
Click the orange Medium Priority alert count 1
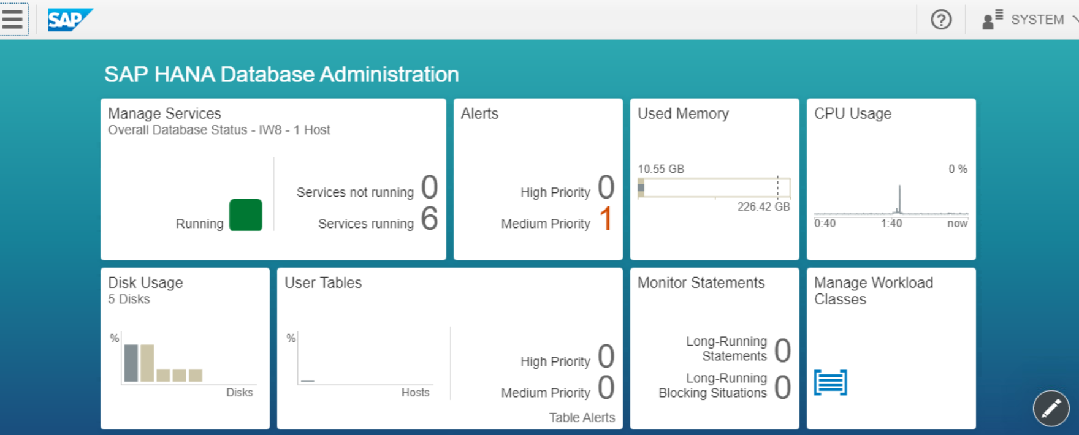point(606,218)
